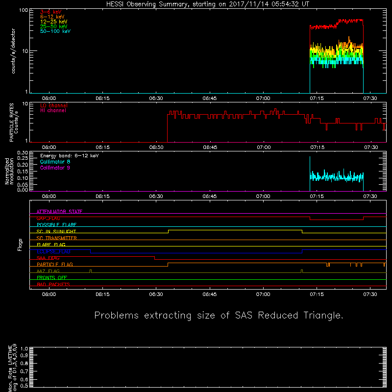This screenshot has width=392, height=392.
Task: Click the 0.30 tick on the modulation axis
Action: click(23, 152)
